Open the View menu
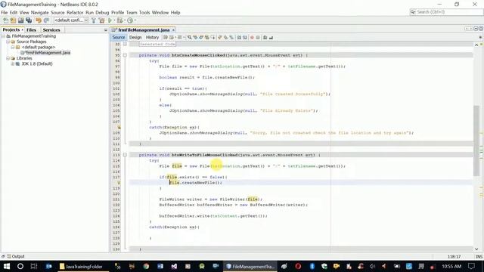This screenshot has width=484, height=272. pyautogui.click(x=24, y=12)
